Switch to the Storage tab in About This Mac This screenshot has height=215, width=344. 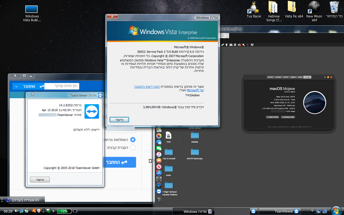pos(293,77)
